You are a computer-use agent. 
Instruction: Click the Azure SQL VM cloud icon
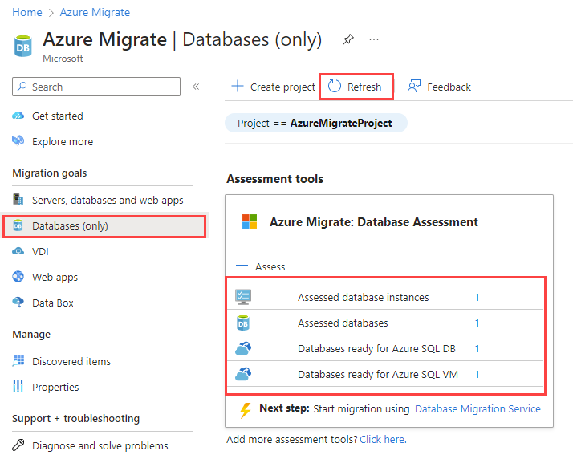click(x=243, y=374)
